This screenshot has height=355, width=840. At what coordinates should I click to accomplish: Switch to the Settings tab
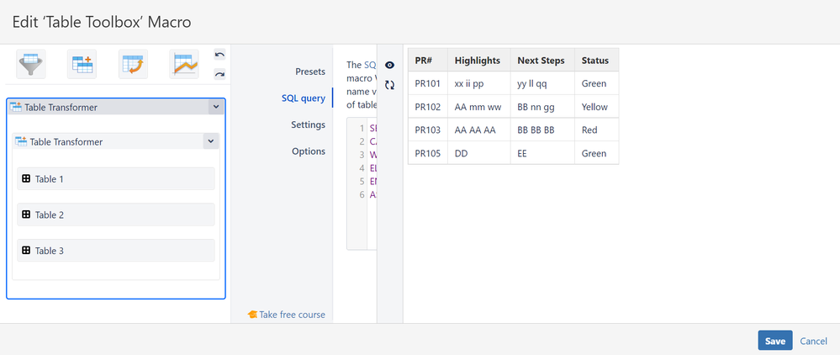308,125
